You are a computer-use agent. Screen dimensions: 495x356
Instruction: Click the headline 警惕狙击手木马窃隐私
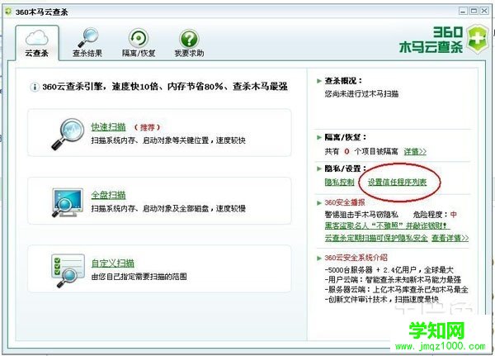pos(361,215)
